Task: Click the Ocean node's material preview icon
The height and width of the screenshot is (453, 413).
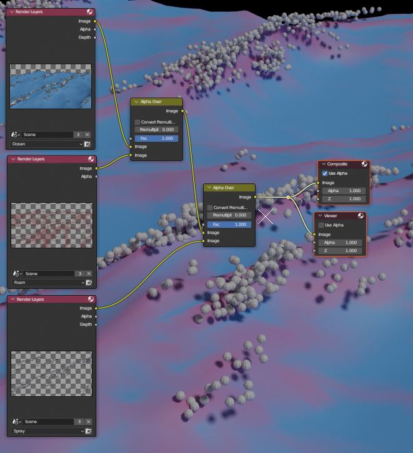Action: coord(90,11)
